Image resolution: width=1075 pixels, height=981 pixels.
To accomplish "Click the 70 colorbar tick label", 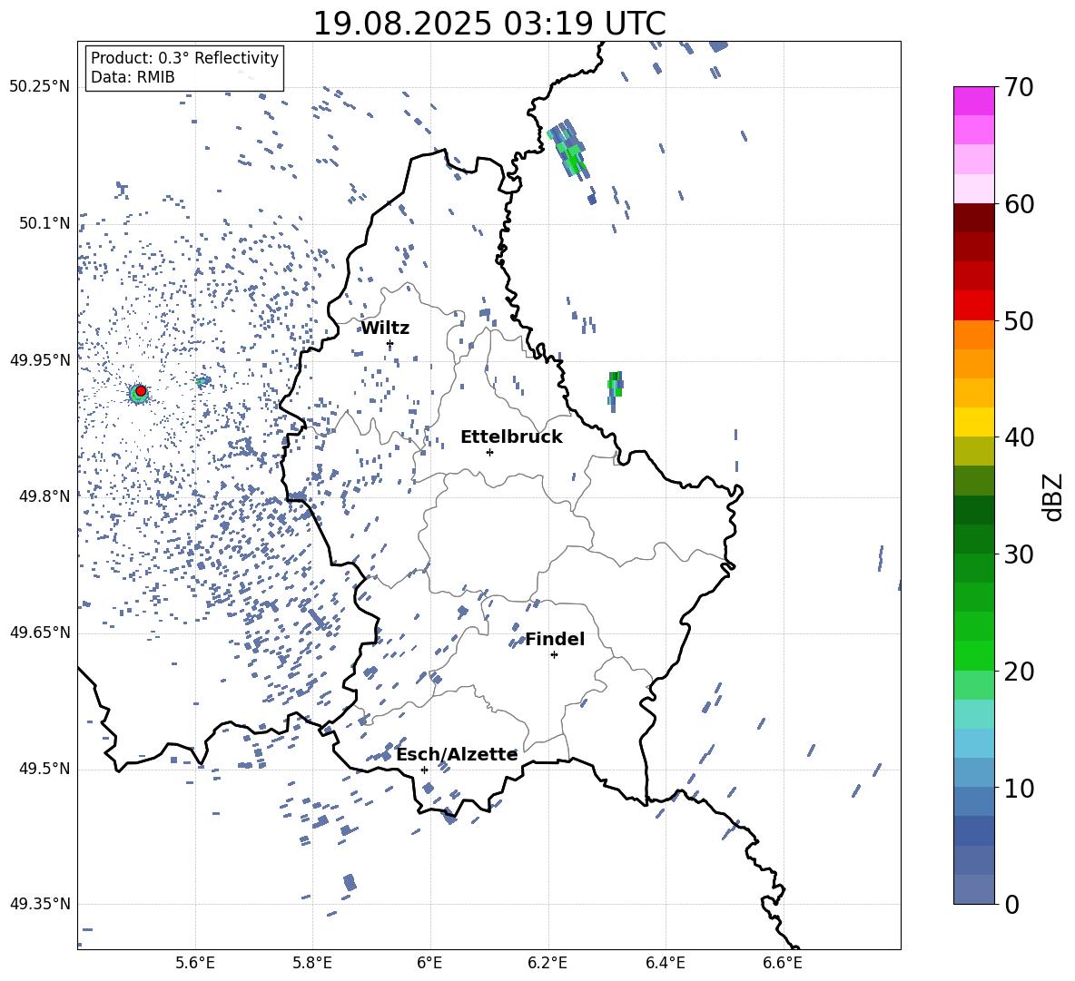I will tap(1018, 87).
